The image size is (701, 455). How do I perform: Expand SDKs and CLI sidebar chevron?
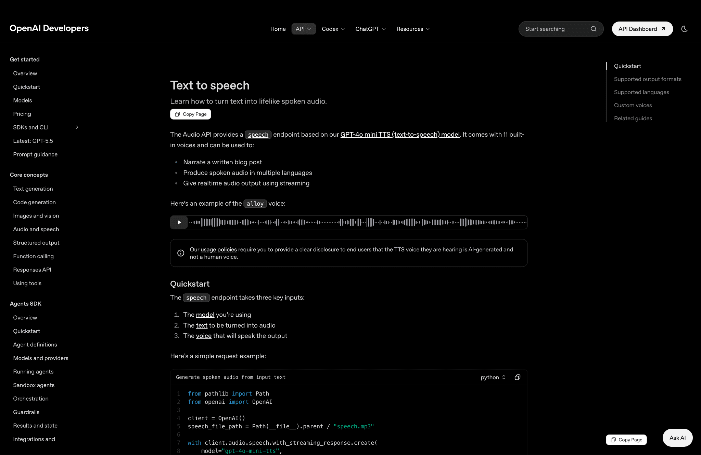click(x=77, y=127)
